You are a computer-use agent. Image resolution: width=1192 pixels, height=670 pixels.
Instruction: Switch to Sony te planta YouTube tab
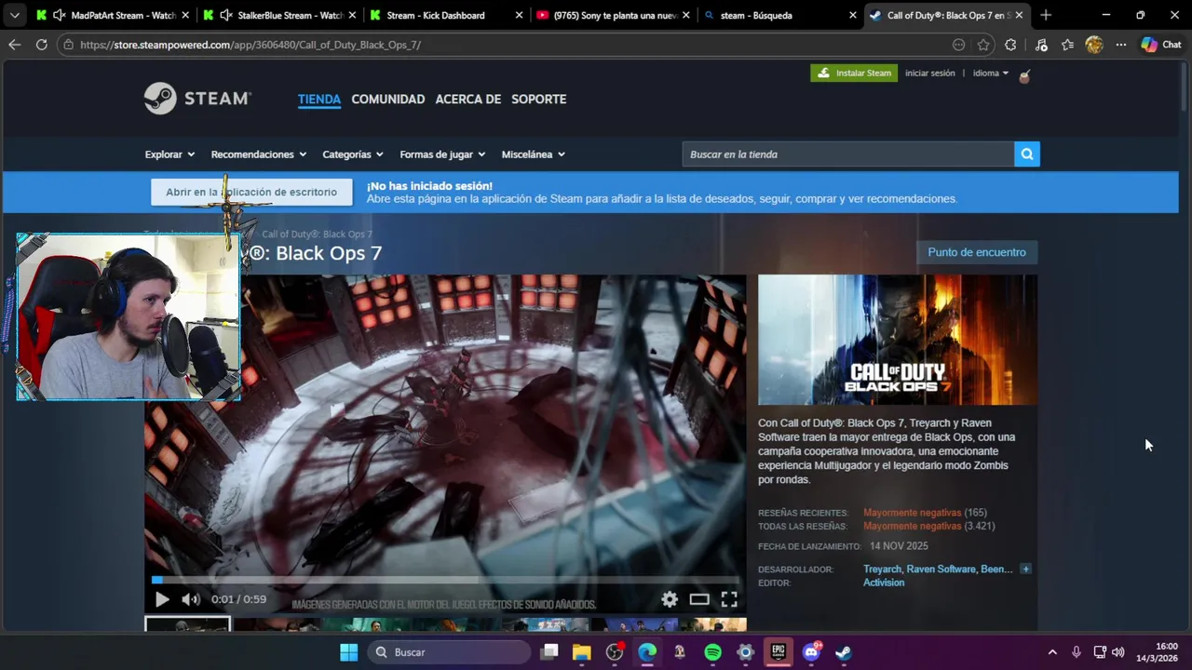(x=613, y=15)
